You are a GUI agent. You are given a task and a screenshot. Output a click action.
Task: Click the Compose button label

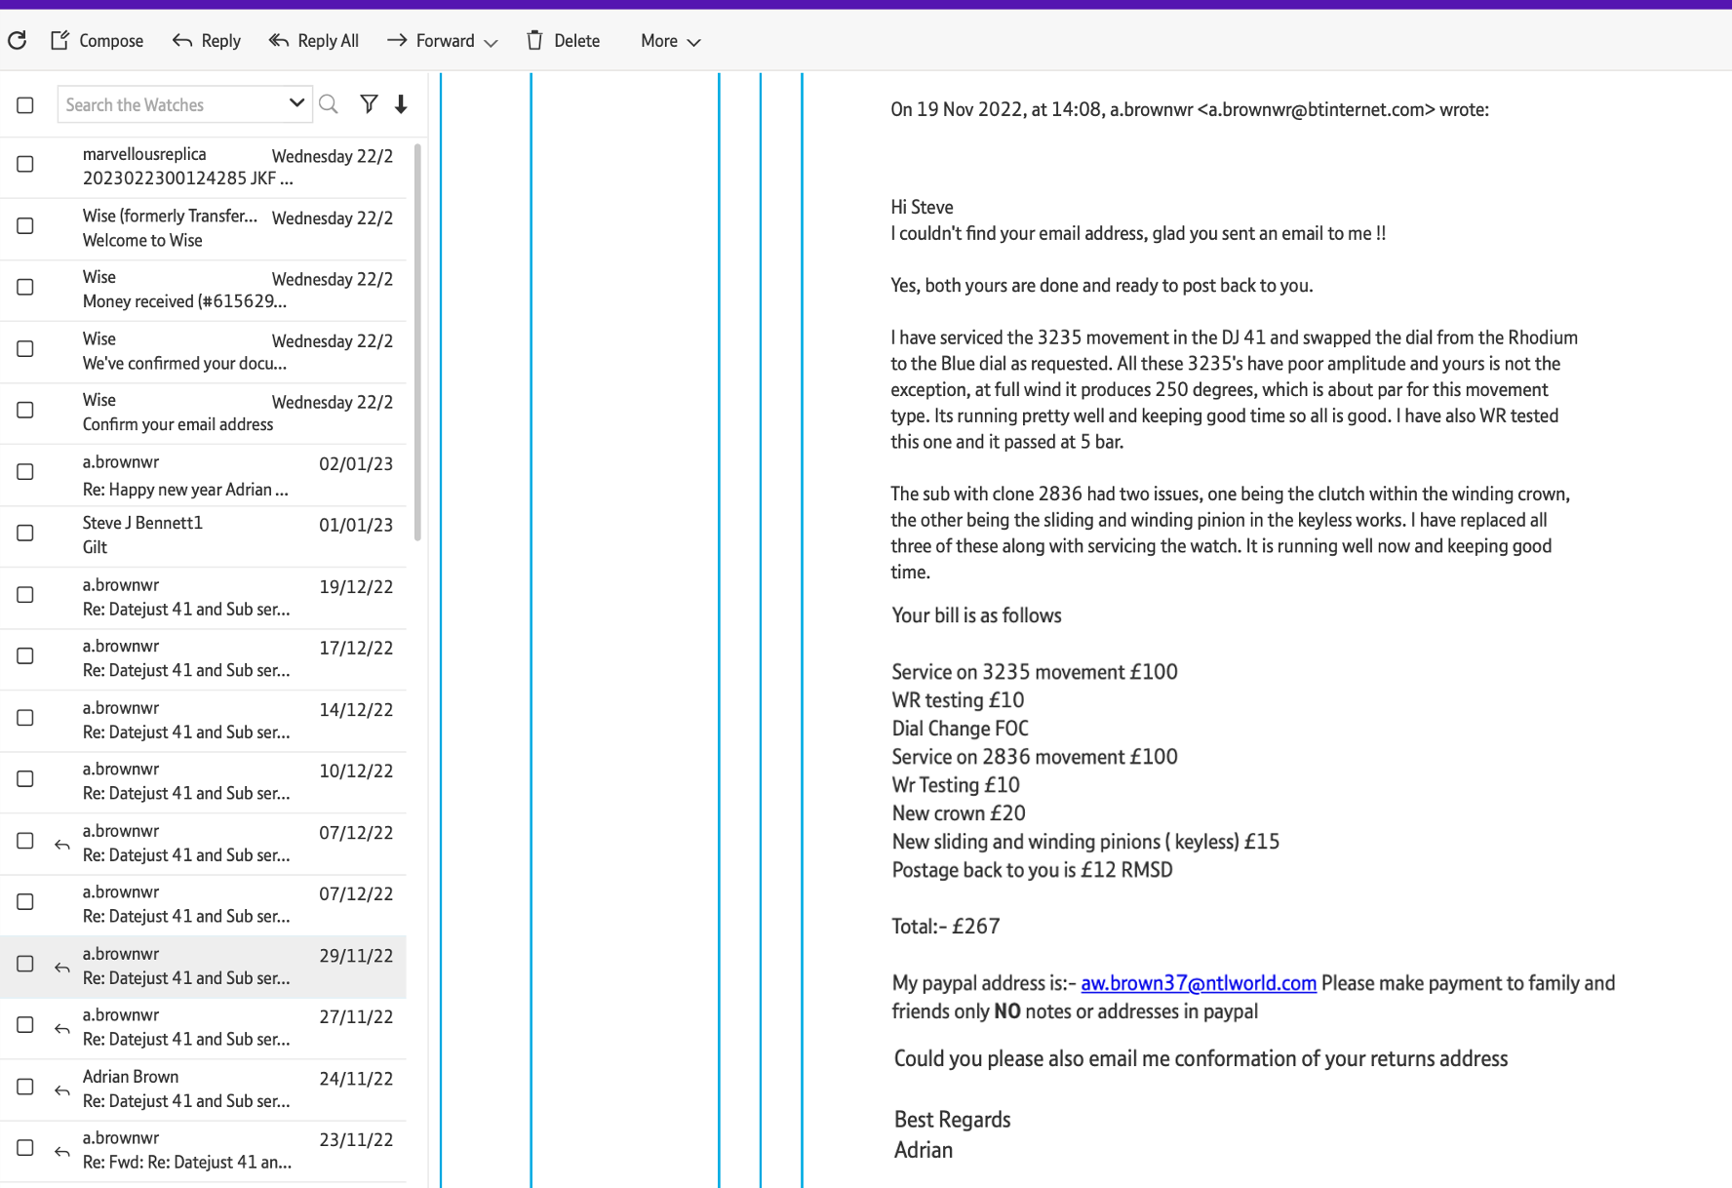(111, 41)
